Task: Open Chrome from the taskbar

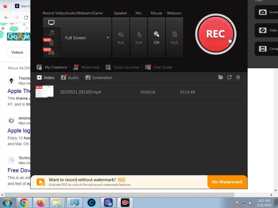Action: (24, 203)
